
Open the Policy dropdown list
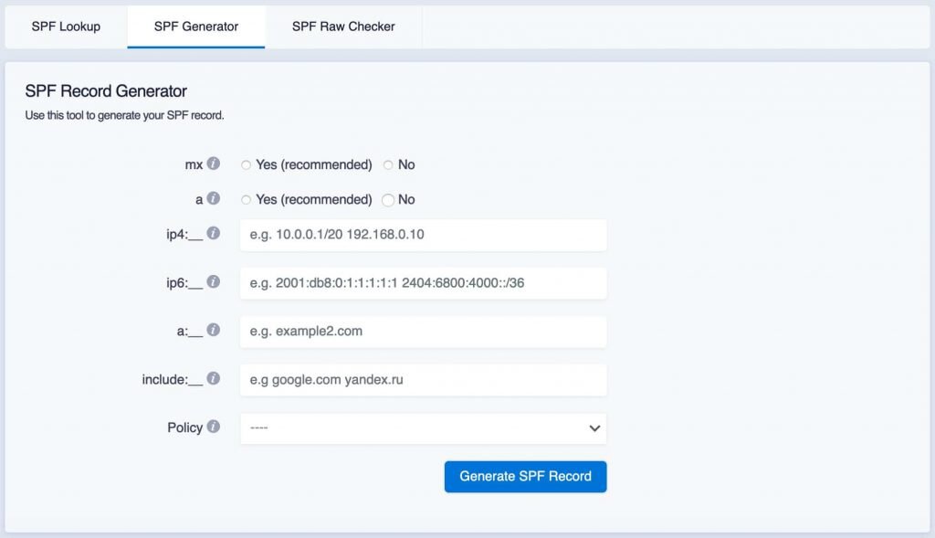(x=423, y=427)
